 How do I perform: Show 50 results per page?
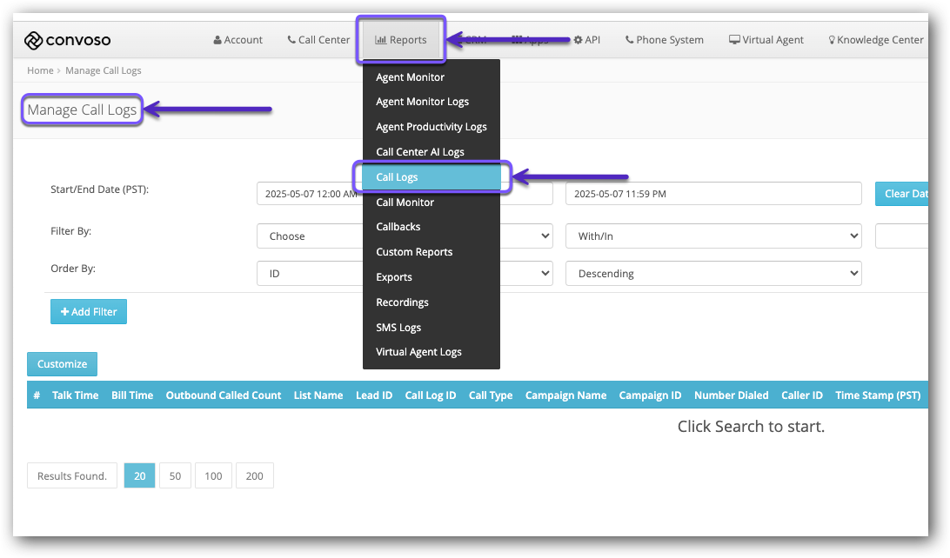pyautogui.click(x=175, y=475)
